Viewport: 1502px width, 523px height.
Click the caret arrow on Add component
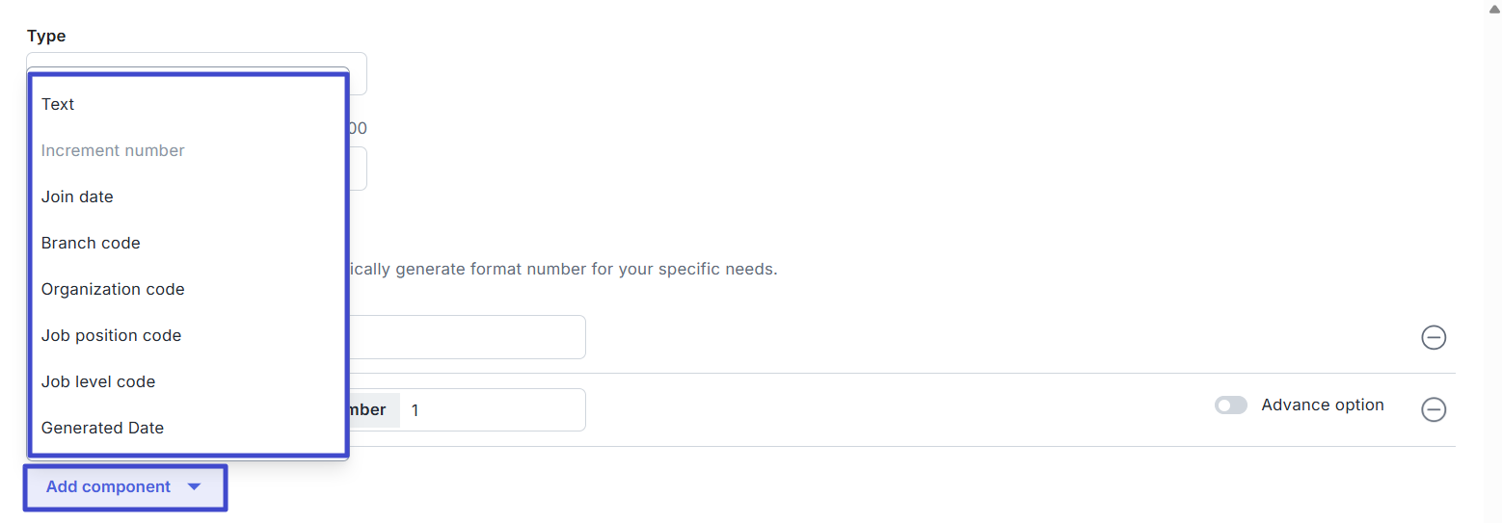[x=194, y=487]
